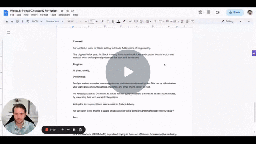
Task: Click the document title text
Action: coord(33,11)
